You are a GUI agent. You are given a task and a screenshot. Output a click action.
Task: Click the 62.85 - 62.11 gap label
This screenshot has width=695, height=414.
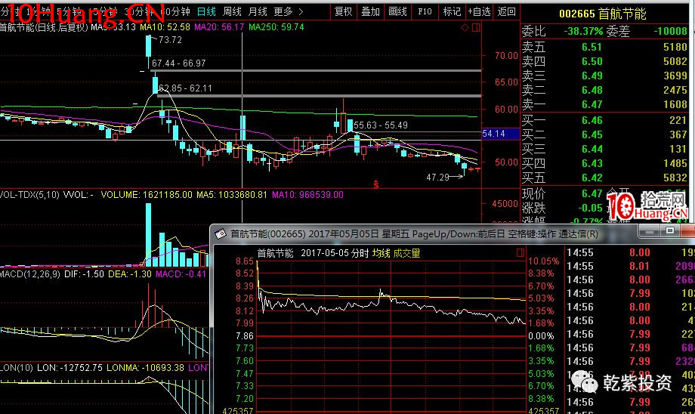tap(185, 88)
